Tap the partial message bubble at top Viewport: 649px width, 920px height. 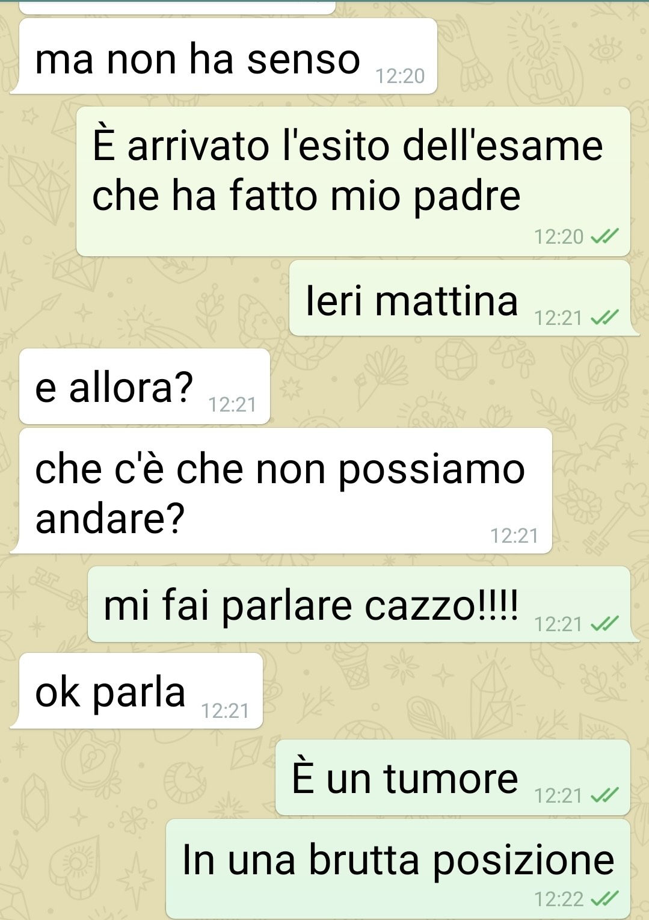(x=177, y=7)
